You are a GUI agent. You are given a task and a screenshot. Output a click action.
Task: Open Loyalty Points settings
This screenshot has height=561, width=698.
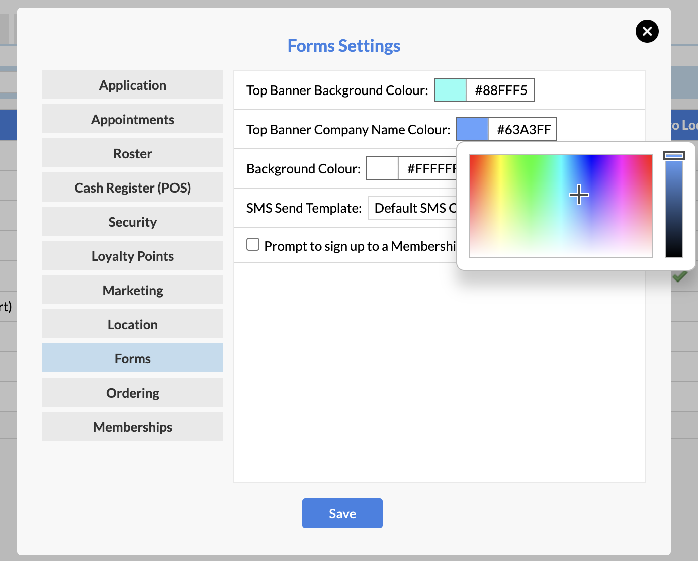coord(133,256)
